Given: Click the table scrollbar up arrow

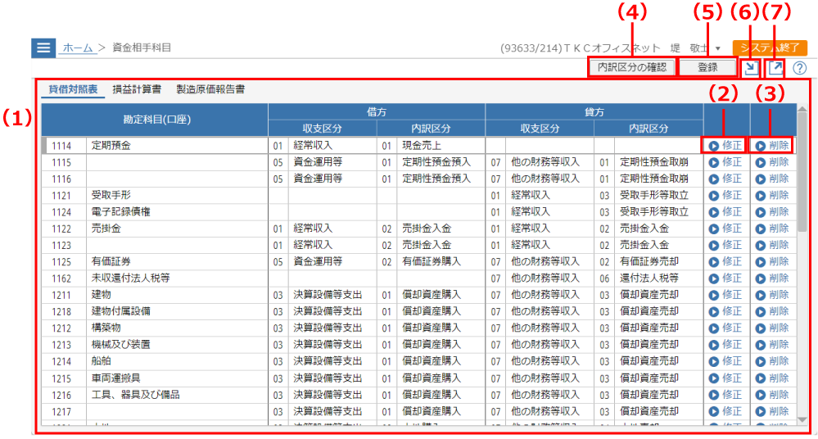Looking at the screenshot, I should click(x=802, y=109).
